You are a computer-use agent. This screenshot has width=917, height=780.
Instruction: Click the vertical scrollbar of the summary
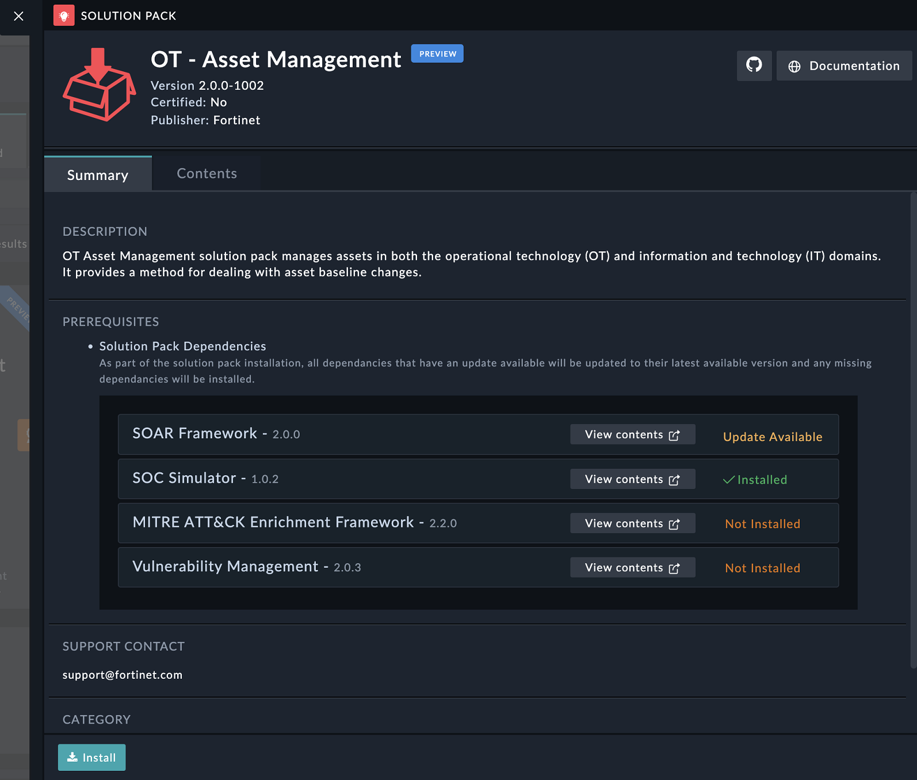pos(914,430)
